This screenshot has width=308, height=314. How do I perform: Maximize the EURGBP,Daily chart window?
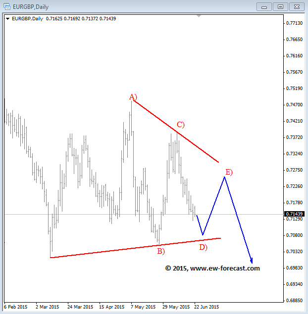coord(280,7)
